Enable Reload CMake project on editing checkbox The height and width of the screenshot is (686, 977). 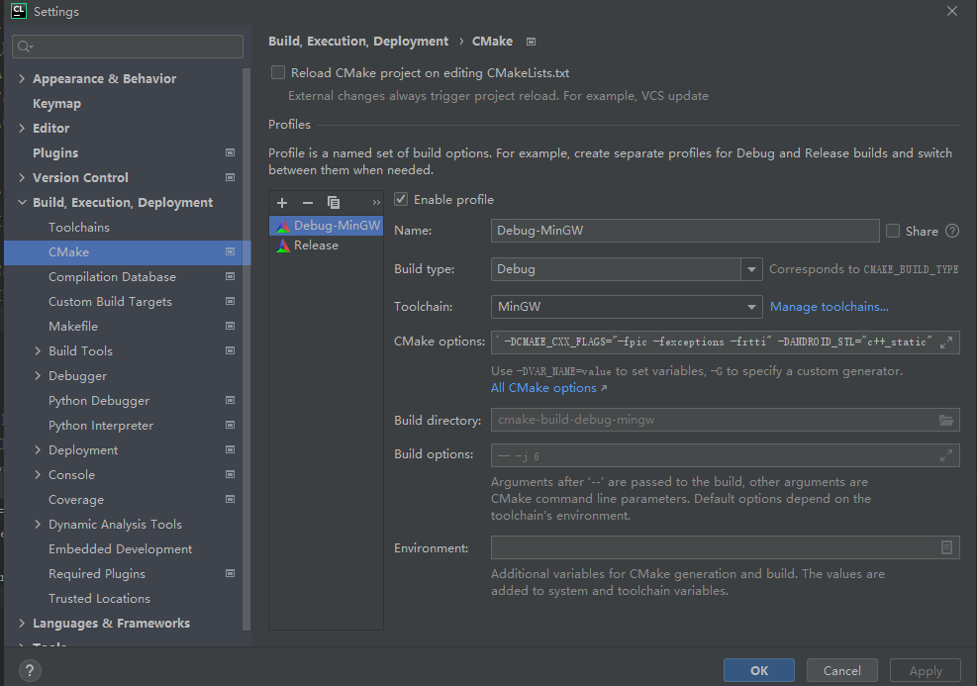point(278,72)
